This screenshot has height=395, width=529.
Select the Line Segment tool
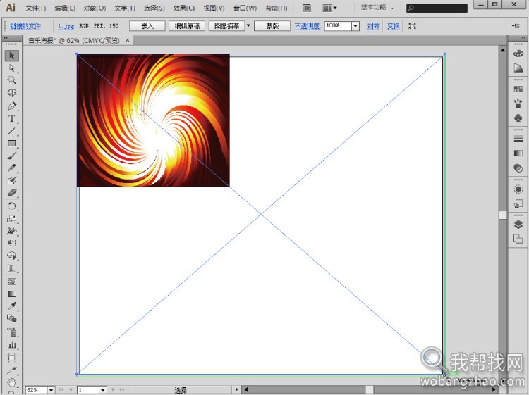pyautogui.click(x=12, y=131)
